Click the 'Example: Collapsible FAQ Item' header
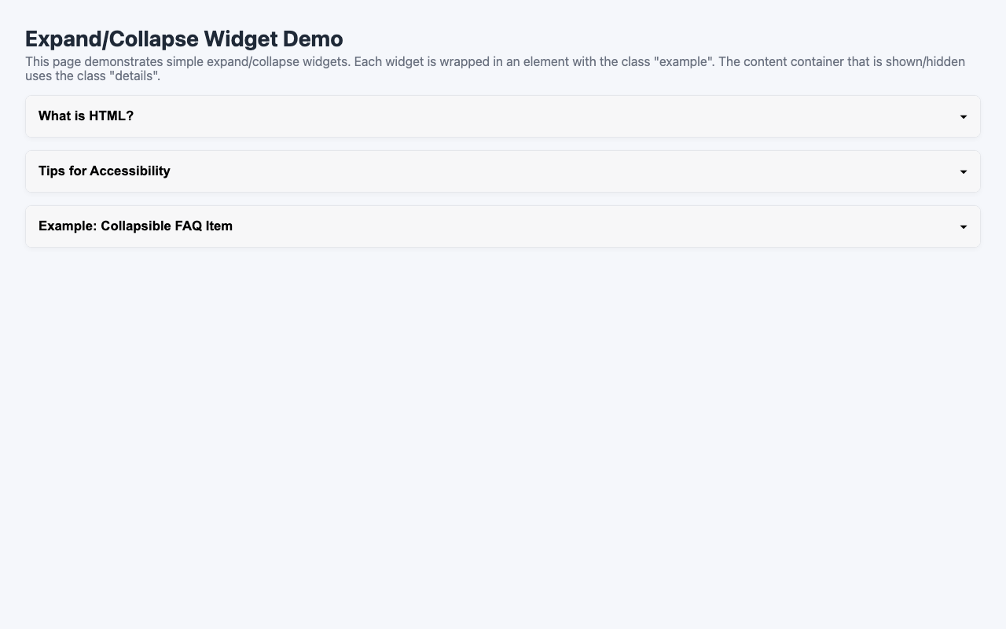Viewport: 1006px width, 629px height. [135, 226]
